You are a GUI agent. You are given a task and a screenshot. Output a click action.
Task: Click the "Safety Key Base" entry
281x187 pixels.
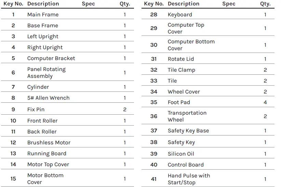(188, 131)
